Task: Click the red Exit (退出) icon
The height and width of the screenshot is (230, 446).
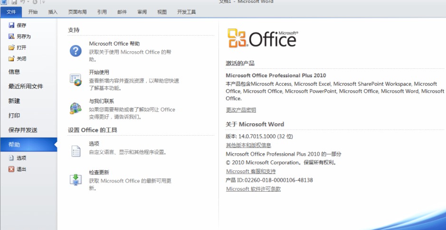Action: [11, 169]
